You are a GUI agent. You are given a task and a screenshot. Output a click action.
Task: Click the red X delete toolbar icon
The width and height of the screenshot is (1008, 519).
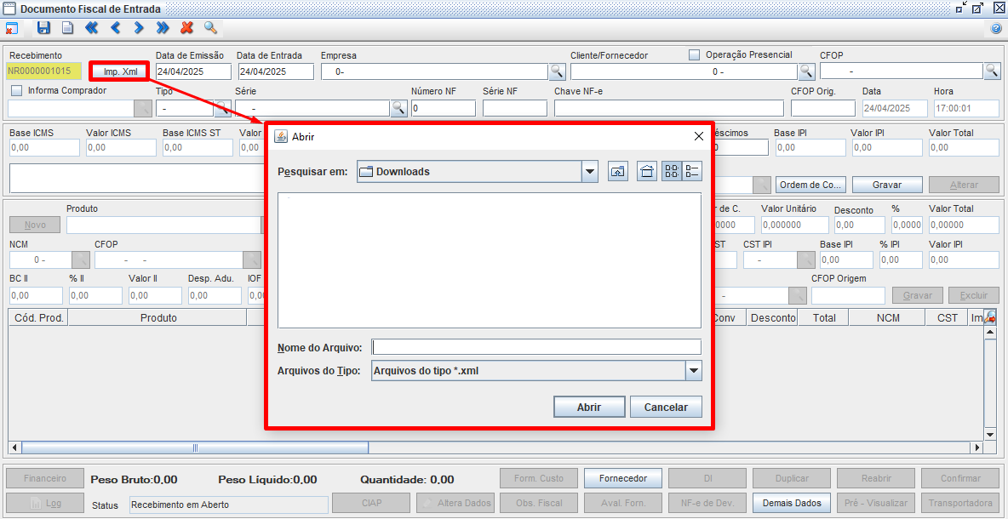(x=186, y=28)
